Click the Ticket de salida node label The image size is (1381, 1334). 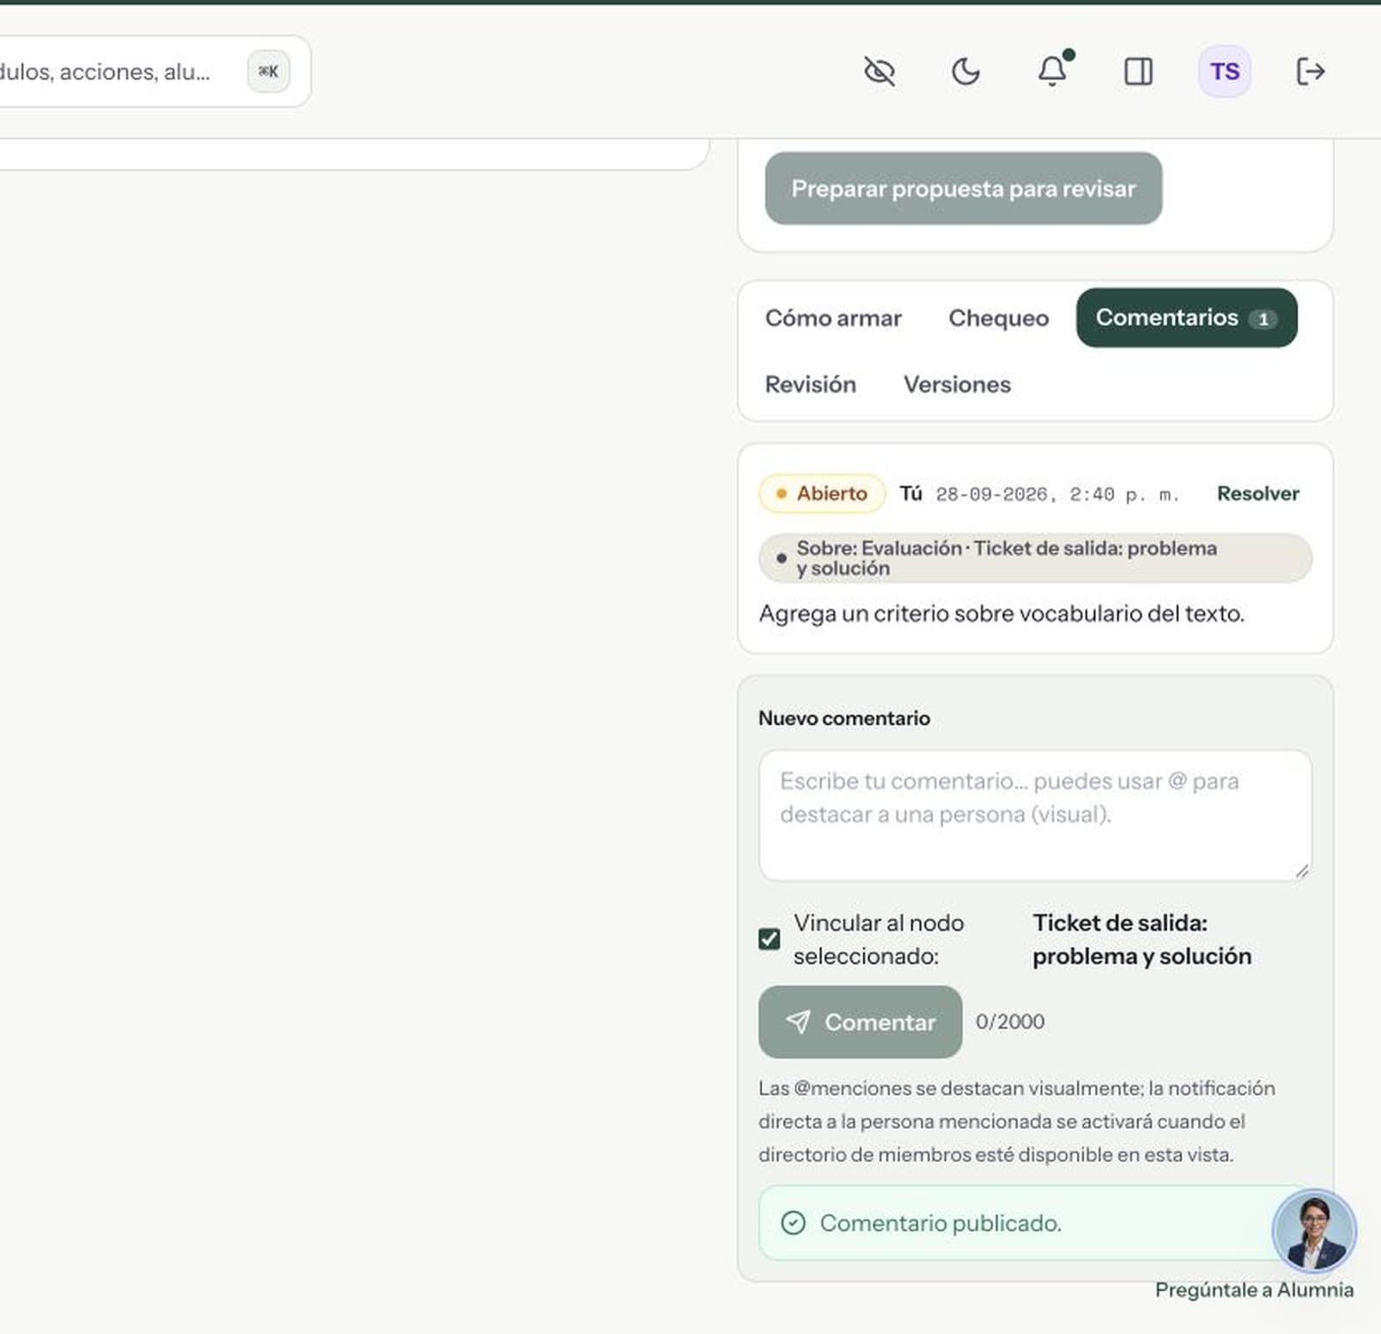coord(1142,939)
